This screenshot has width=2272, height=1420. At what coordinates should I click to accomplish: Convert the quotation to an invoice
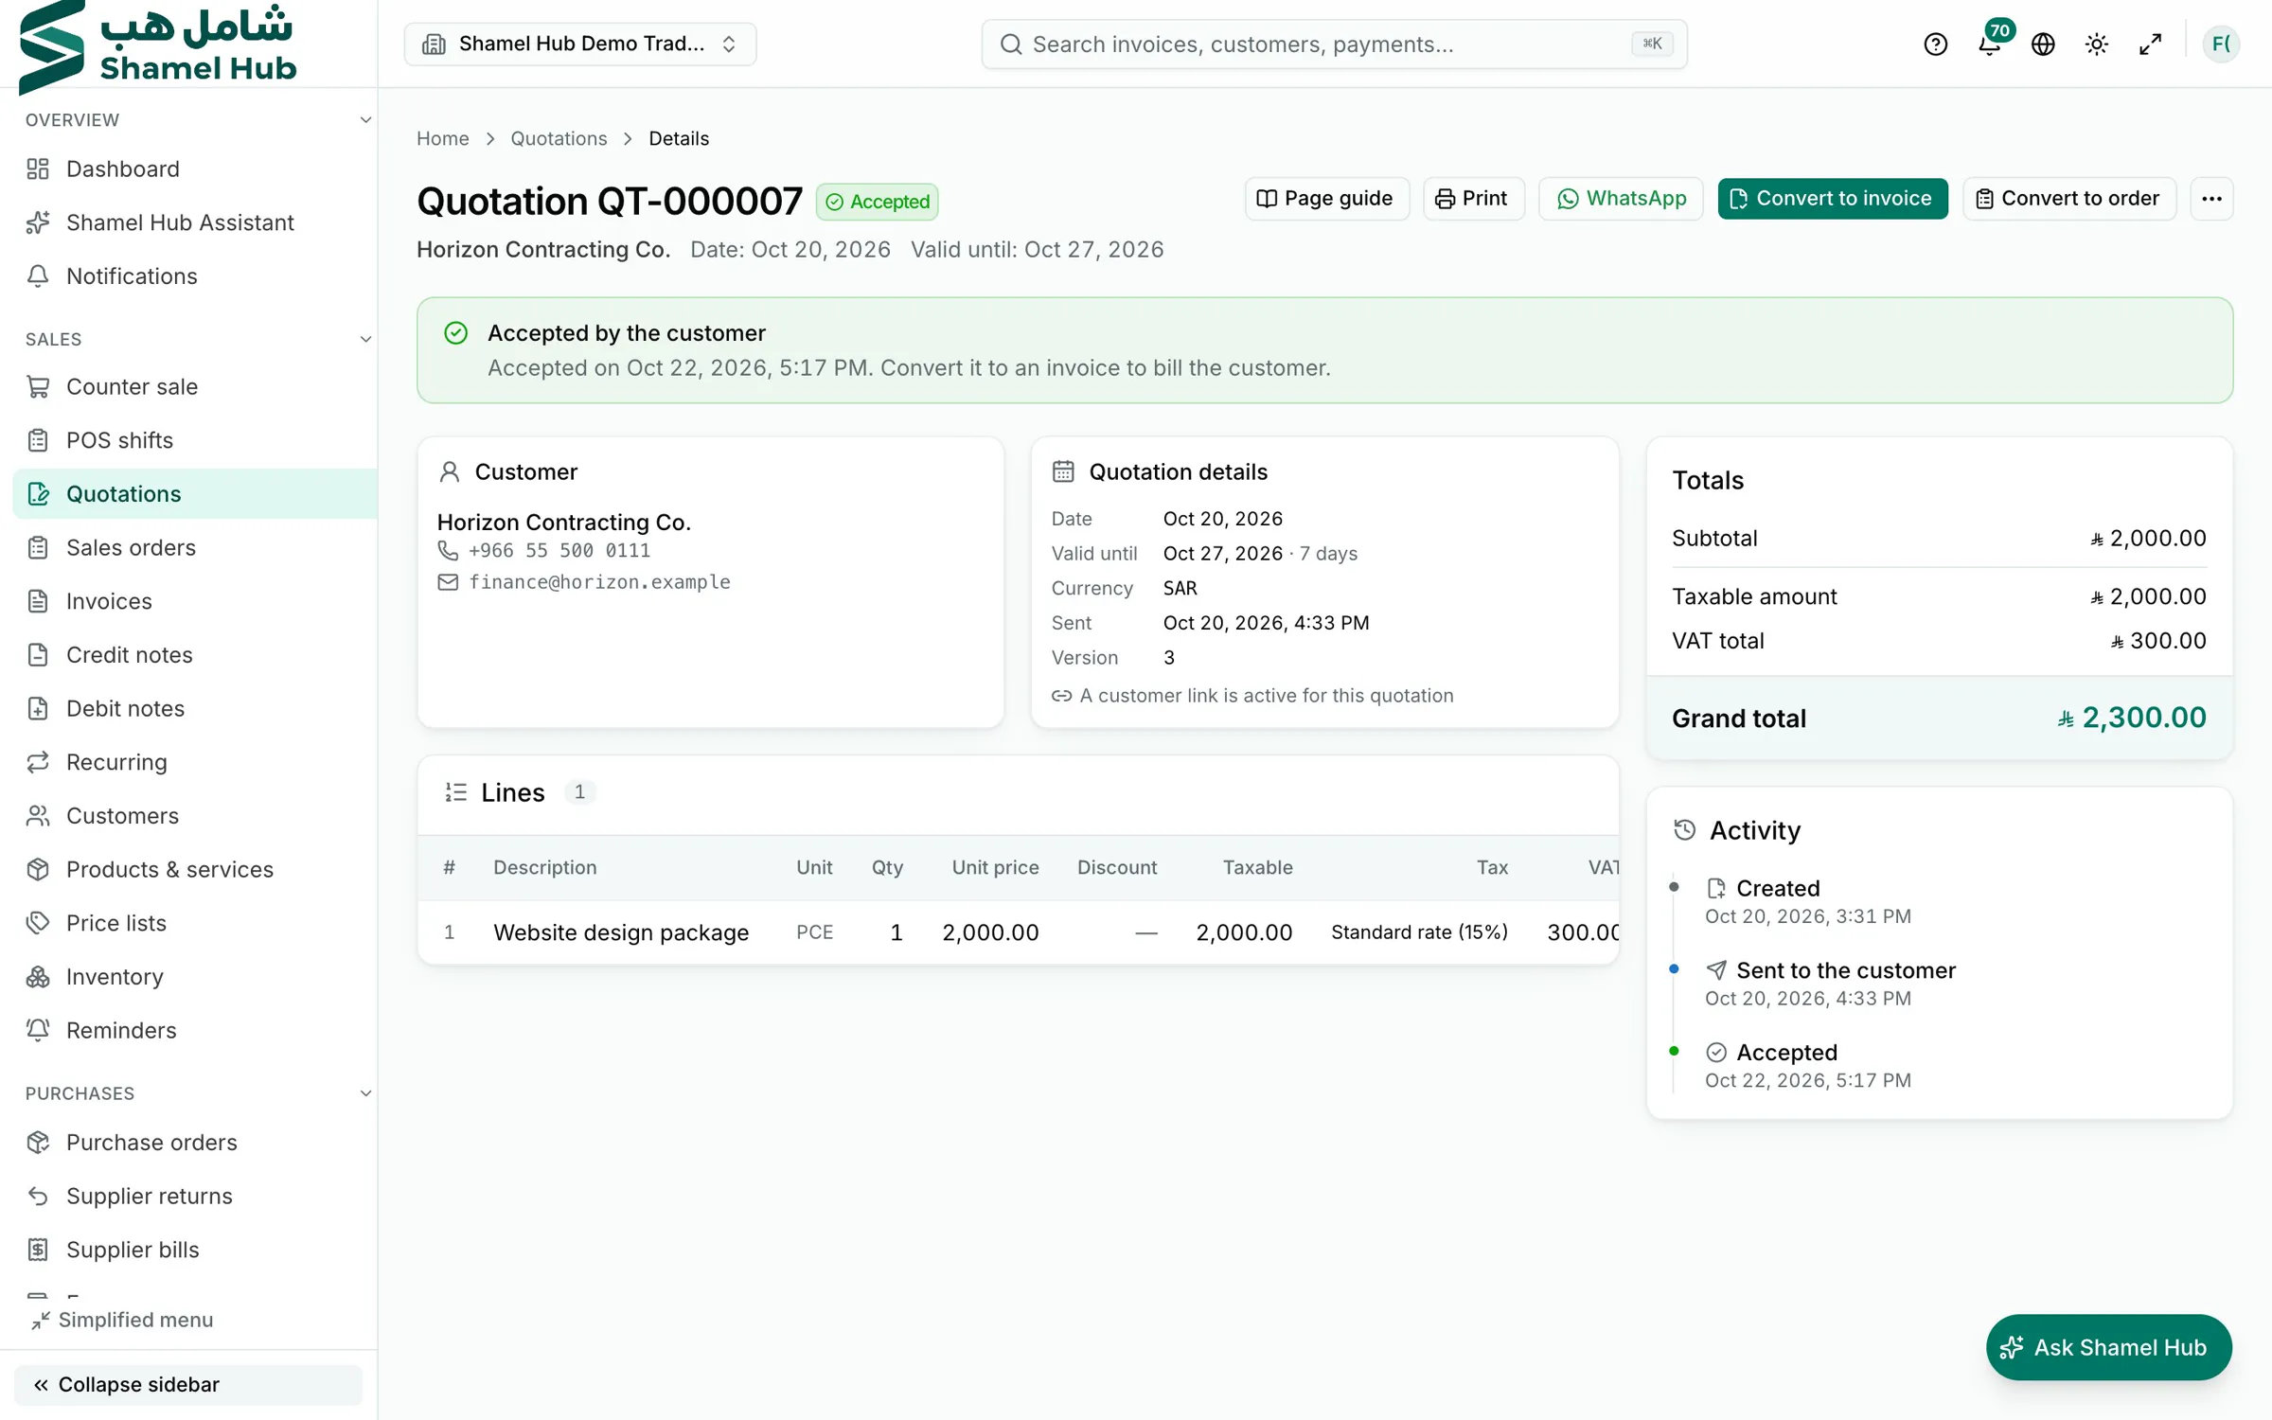1833,199
